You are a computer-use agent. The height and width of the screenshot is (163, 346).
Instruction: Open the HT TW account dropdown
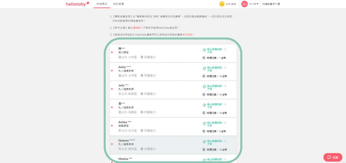point(254,4)
